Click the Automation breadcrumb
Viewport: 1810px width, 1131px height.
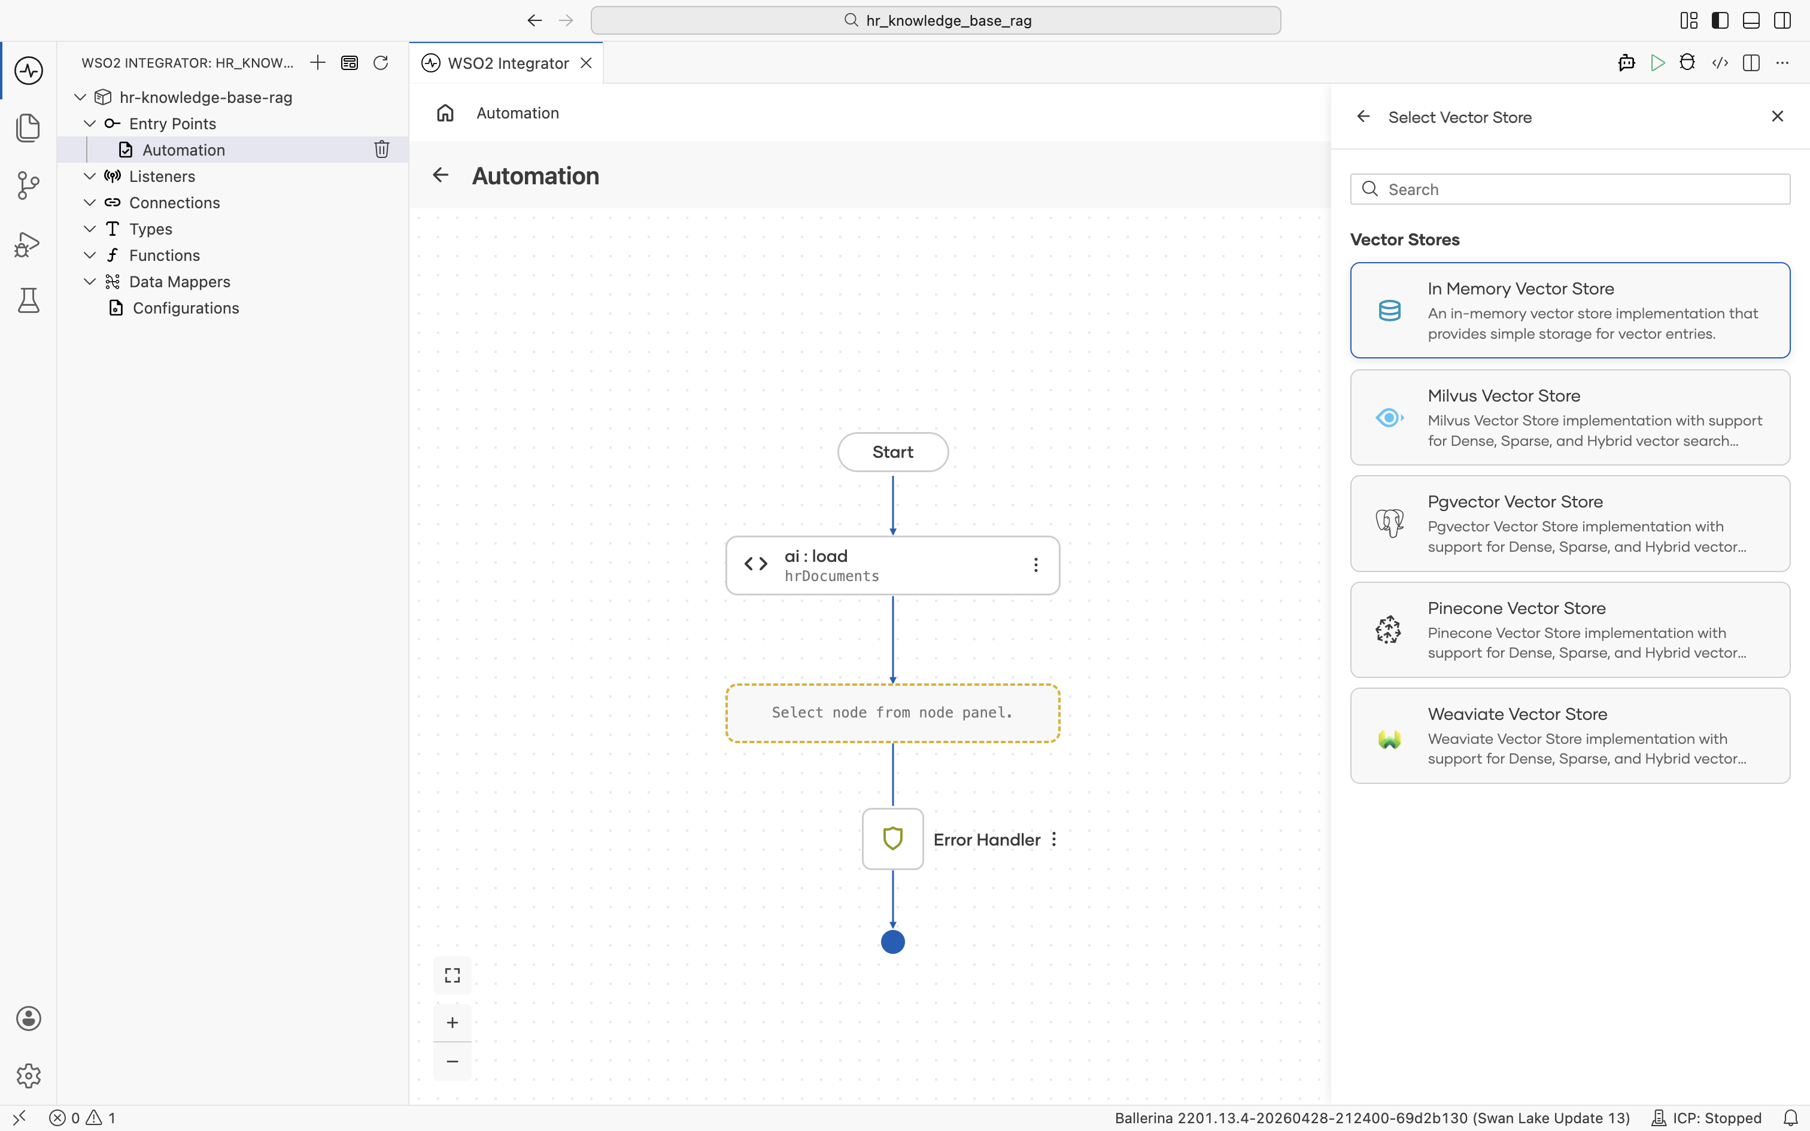tap(518, 113)
